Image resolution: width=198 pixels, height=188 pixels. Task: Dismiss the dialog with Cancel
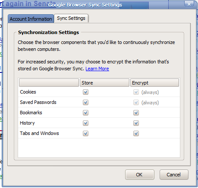tap(174, 175)
